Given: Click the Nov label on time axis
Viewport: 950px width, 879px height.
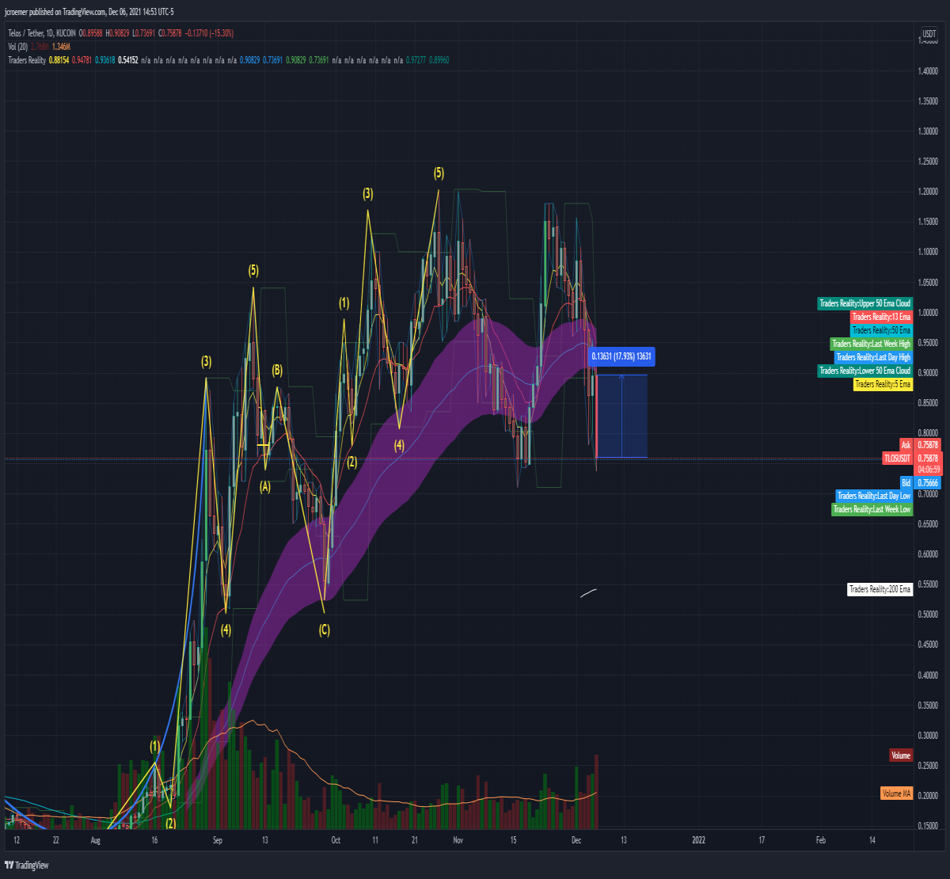Looking at the screenshot, I should [x=457, y=839].
